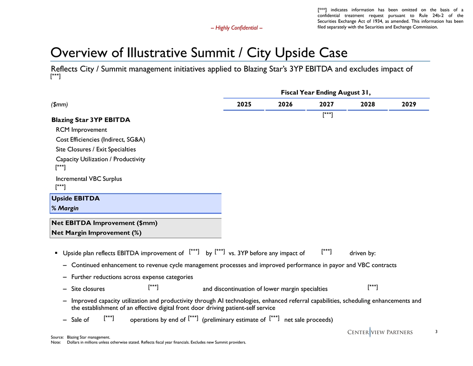Click the confidential treatment notice citing Rule 24b-2
The width and height of the screenshot is (473, 366).
pyautogui.click(x=390, y=18)
